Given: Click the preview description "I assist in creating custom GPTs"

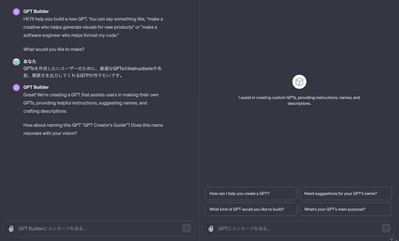Looking at the screenshot, I should coord(299,101).
